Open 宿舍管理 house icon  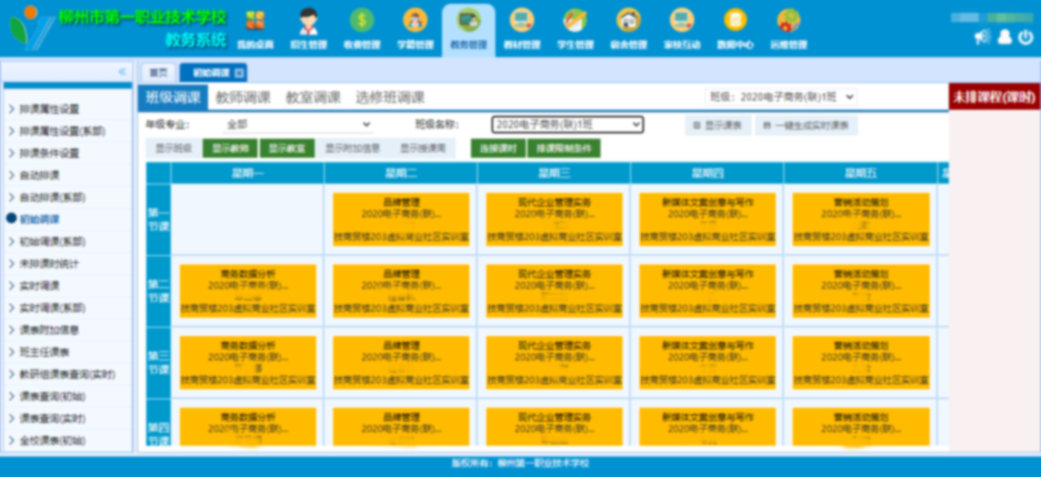click(x=628, y=29)
